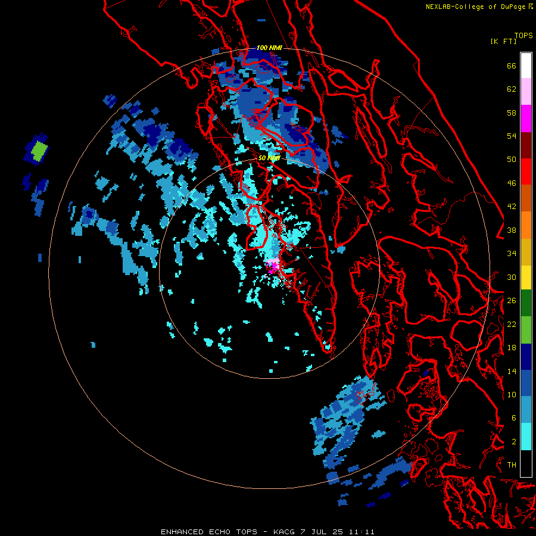Select the light green legend swatch

point(526,329)
